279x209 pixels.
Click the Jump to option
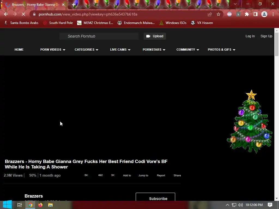tap(143, 176)
